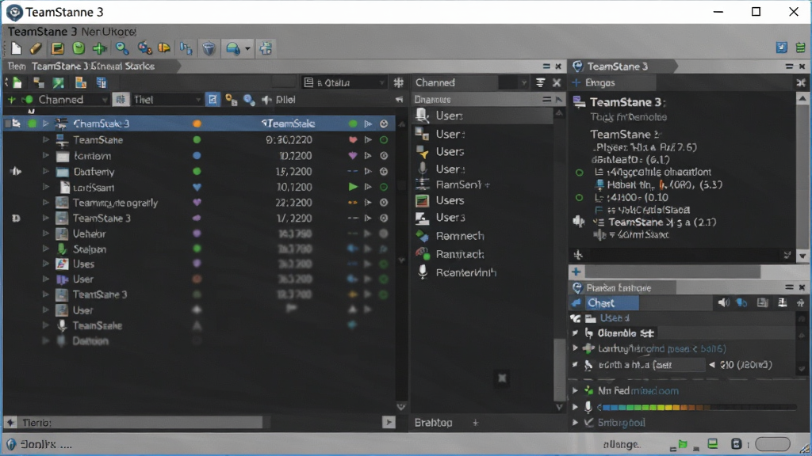
Task: Click the green play arrow in LordSam row
Action: pos(353,187)
